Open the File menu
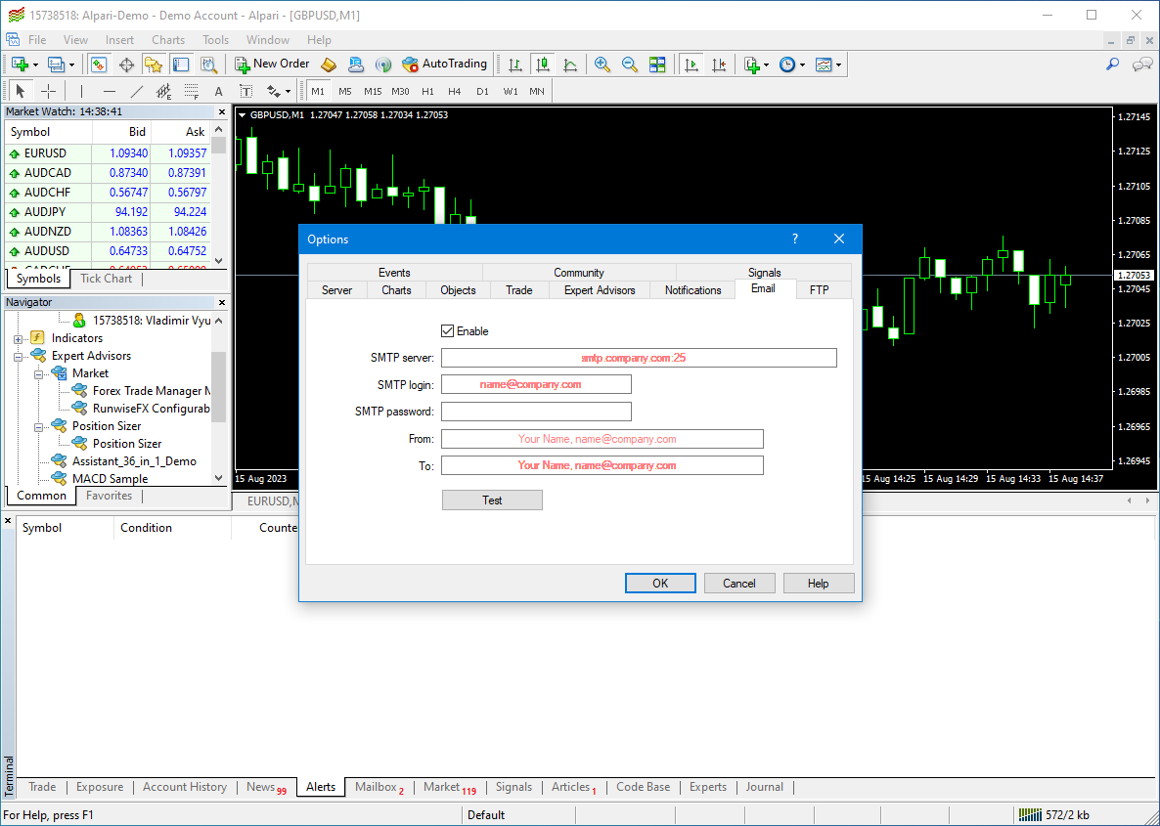Image resolution: width=1160 pixels, height=826 pixels. click(37, 40)
